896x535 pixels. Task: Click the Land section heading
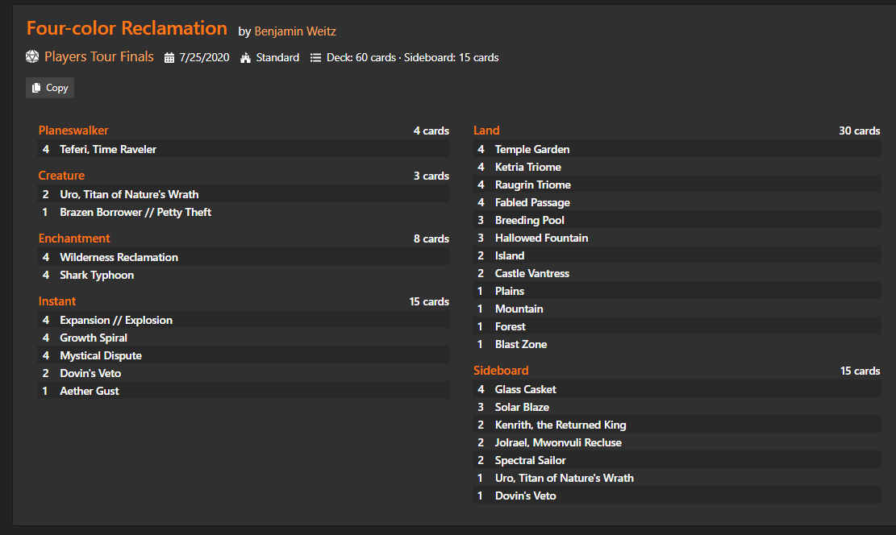pyautogui.click(x=486, y=131)
